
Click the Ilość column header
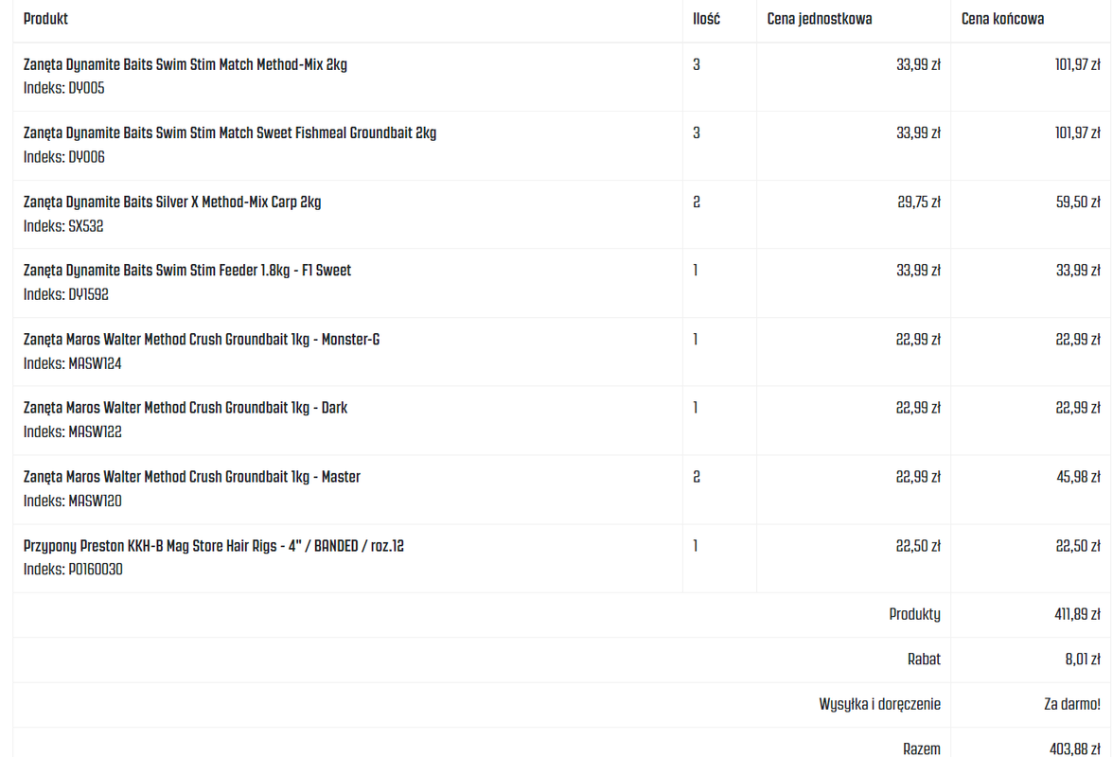pos(706,19)
